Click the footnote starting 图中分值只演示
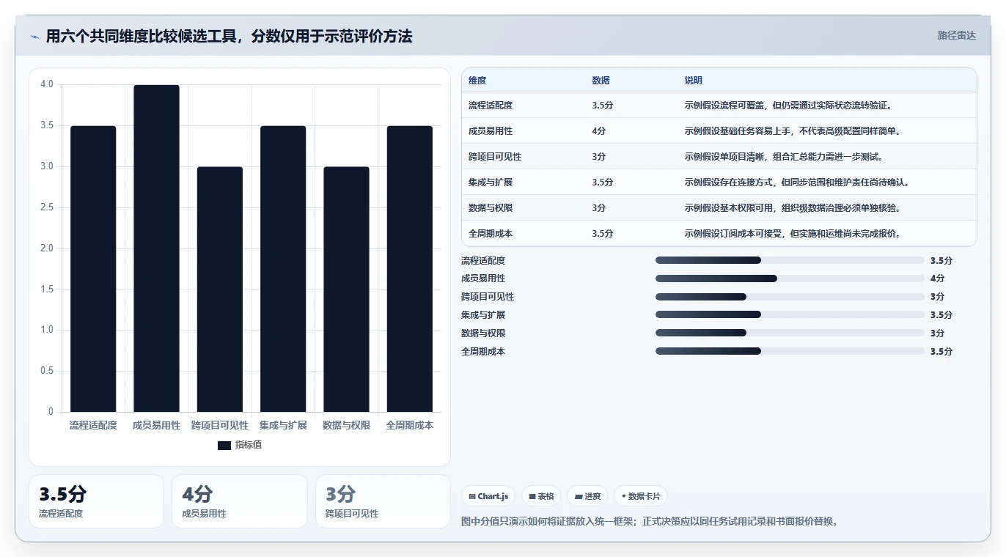 [x=650, y=521]
